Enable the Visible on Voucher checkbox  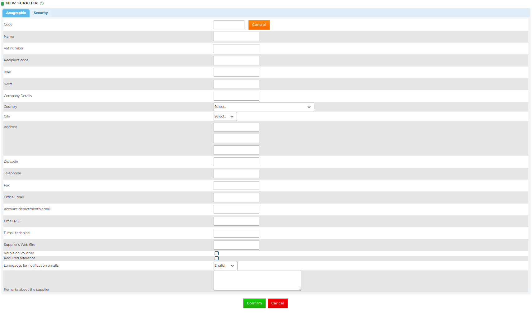(217, 253)
